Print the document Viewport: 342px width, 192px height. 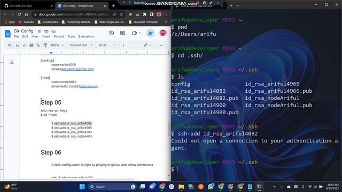(x=32, y=45)
